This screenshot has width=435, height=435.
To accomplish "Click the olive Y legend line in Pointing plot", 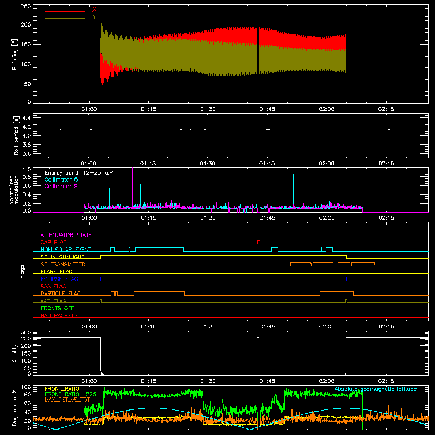I will pos(64,18).
